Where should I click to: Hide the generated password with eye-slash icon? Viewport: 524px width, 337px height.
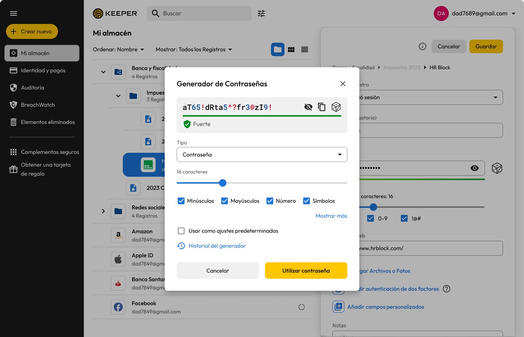(x=308, y=107)
